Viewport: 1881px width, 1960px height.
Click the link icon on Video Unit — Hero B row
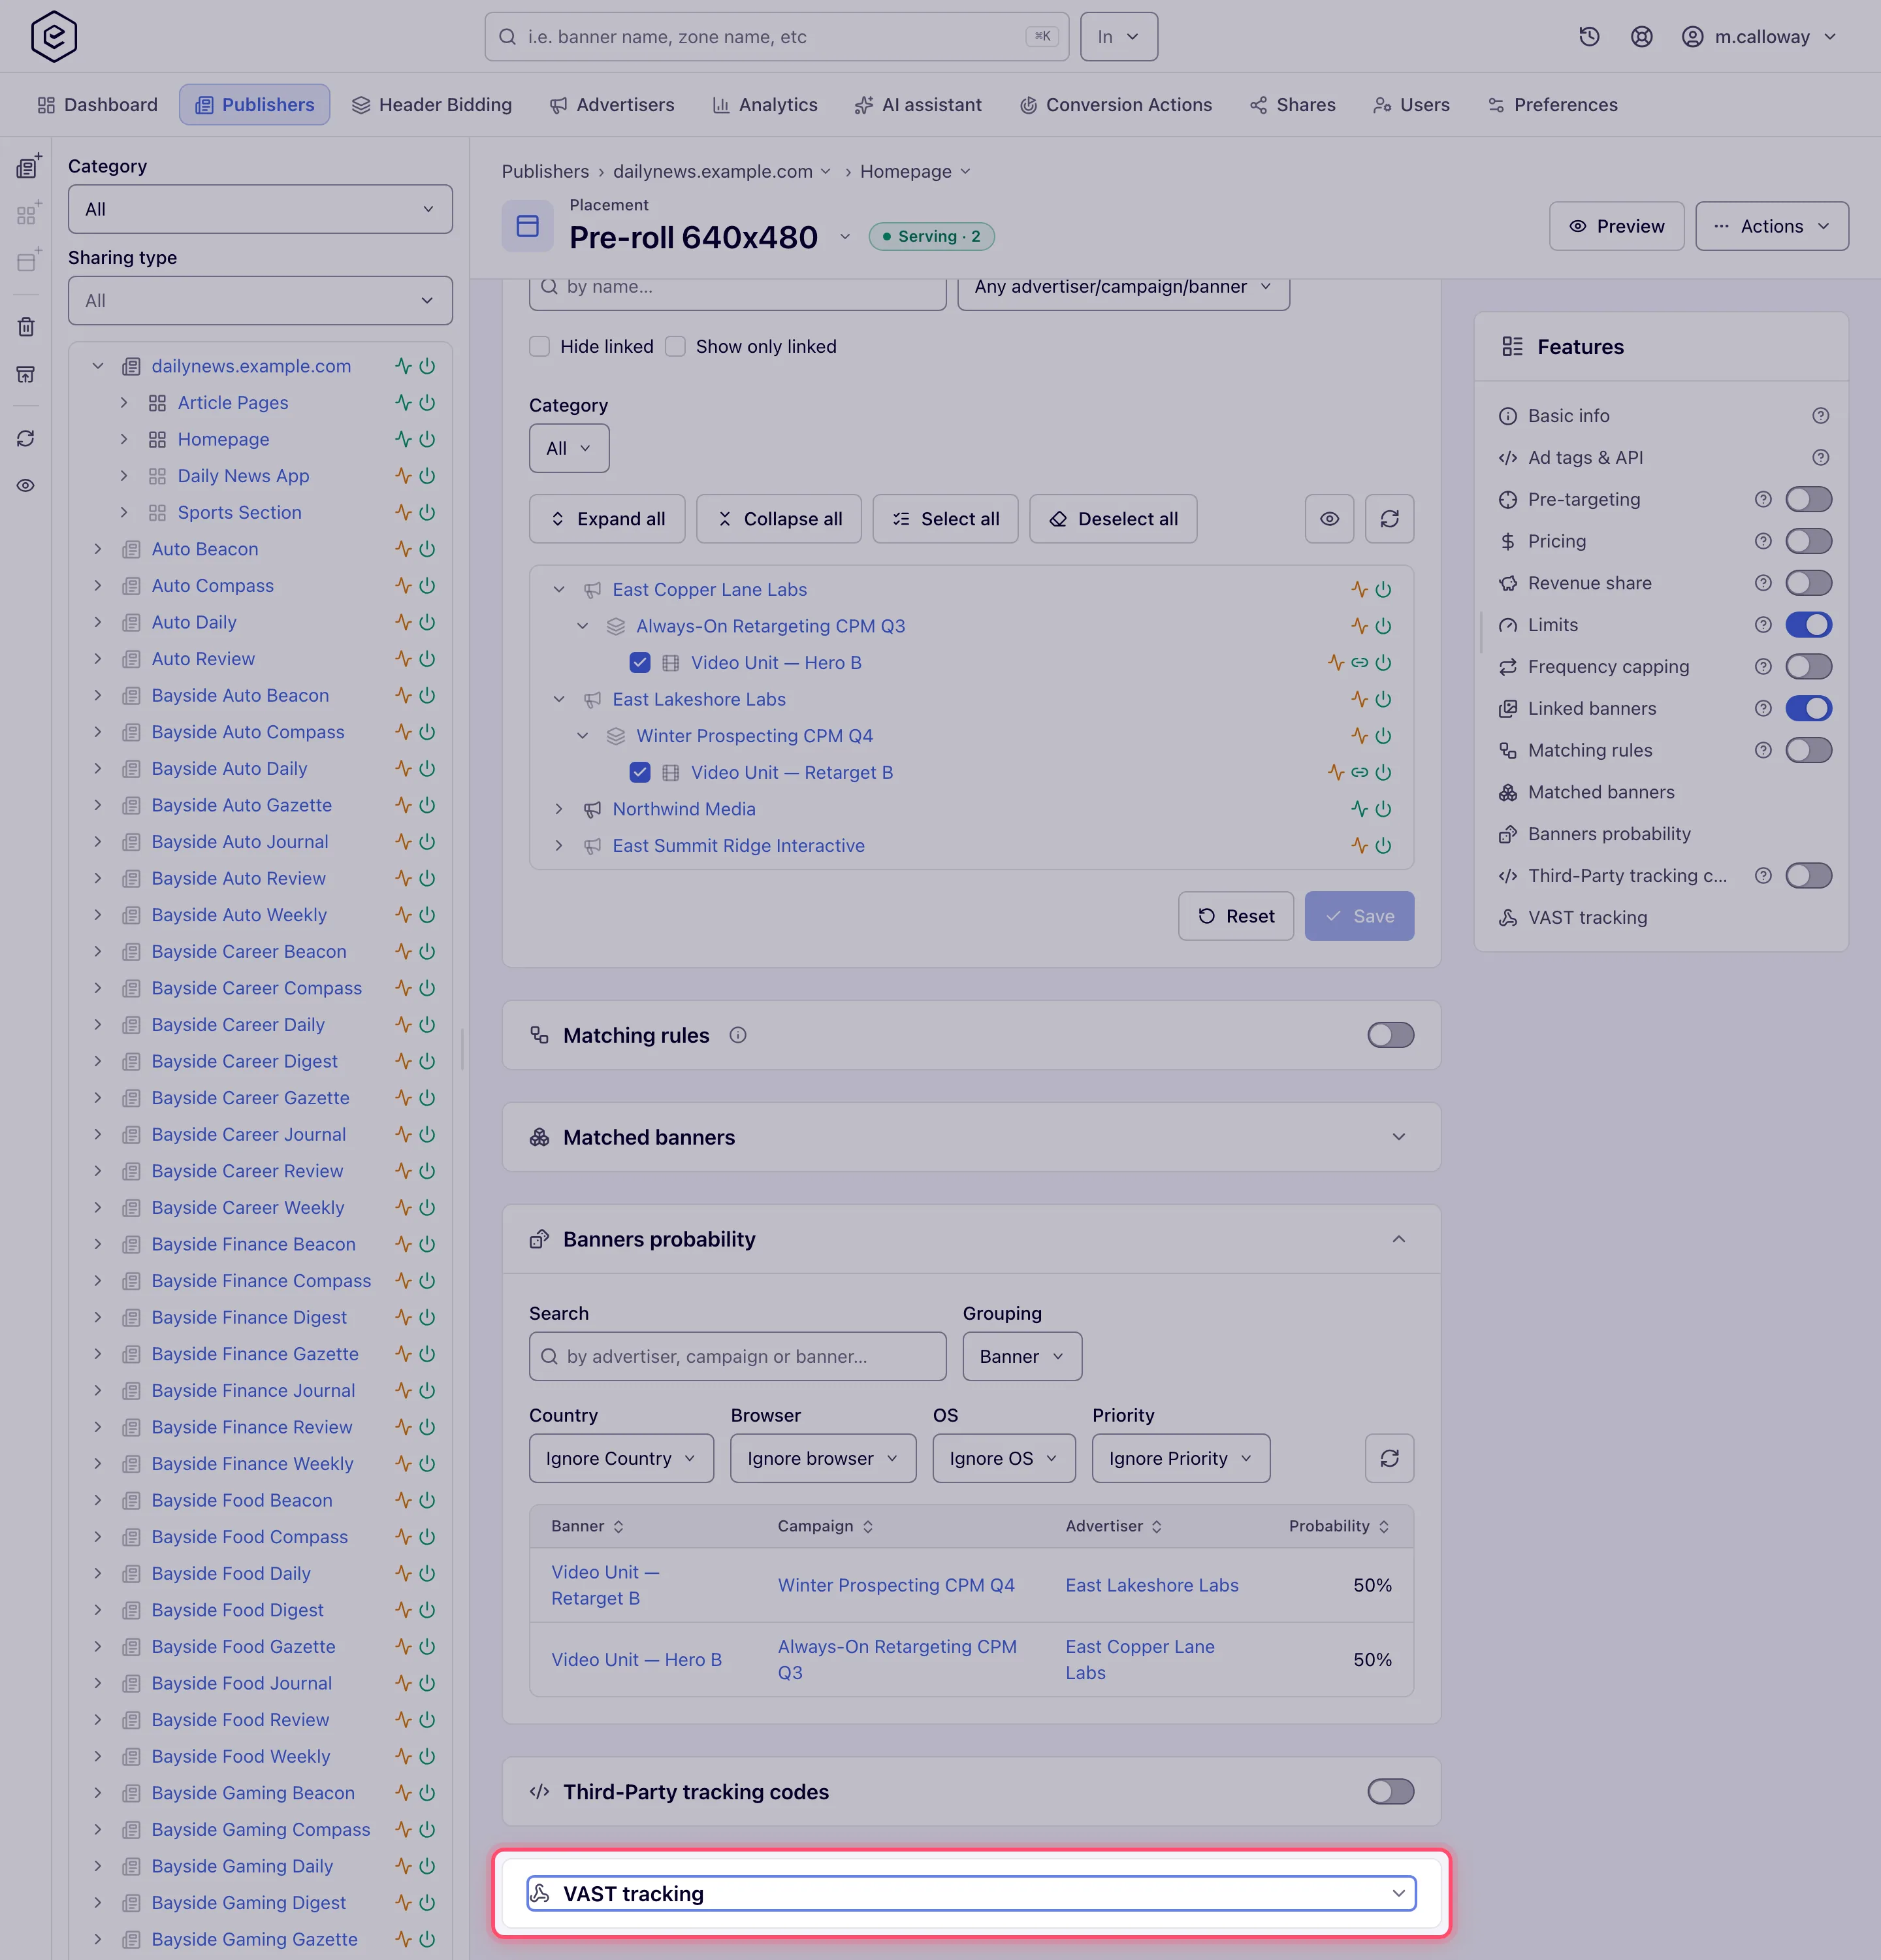[x=1359, y=663]
